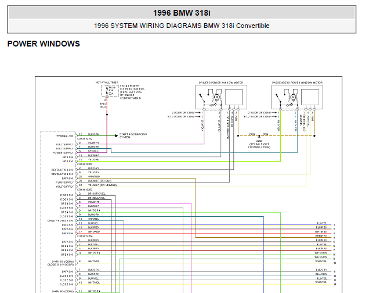Click the right-edge ORN/RED label at line 4

[321, 235]
